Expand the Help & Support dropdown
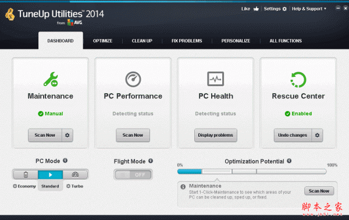This screenshot has width=349, height=220. 309,9
